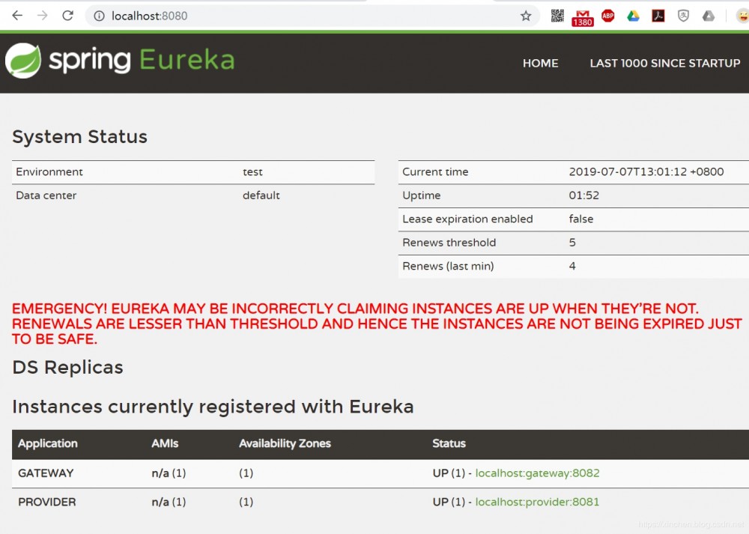View site information icon in address bar
Screen dimensions: 749x534
tap(99, 16)
